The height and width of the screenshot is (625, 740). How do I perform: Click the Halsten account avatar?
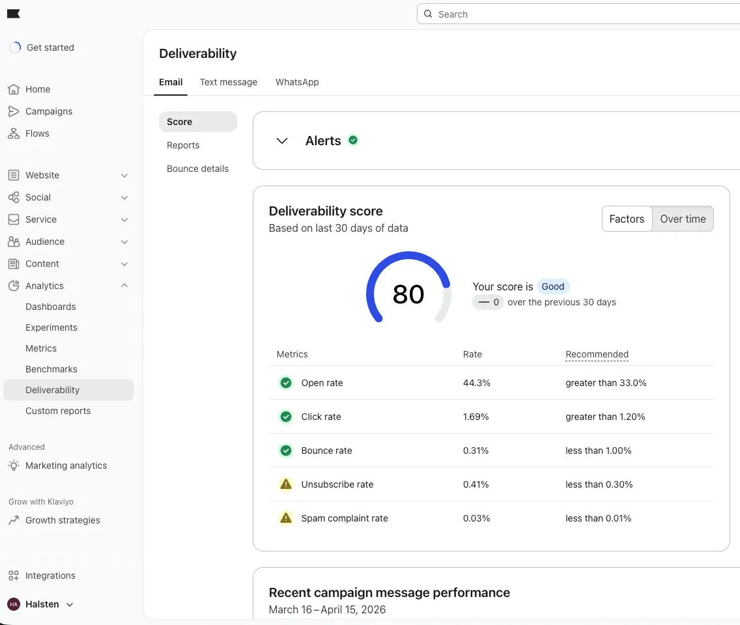[14, 604]
